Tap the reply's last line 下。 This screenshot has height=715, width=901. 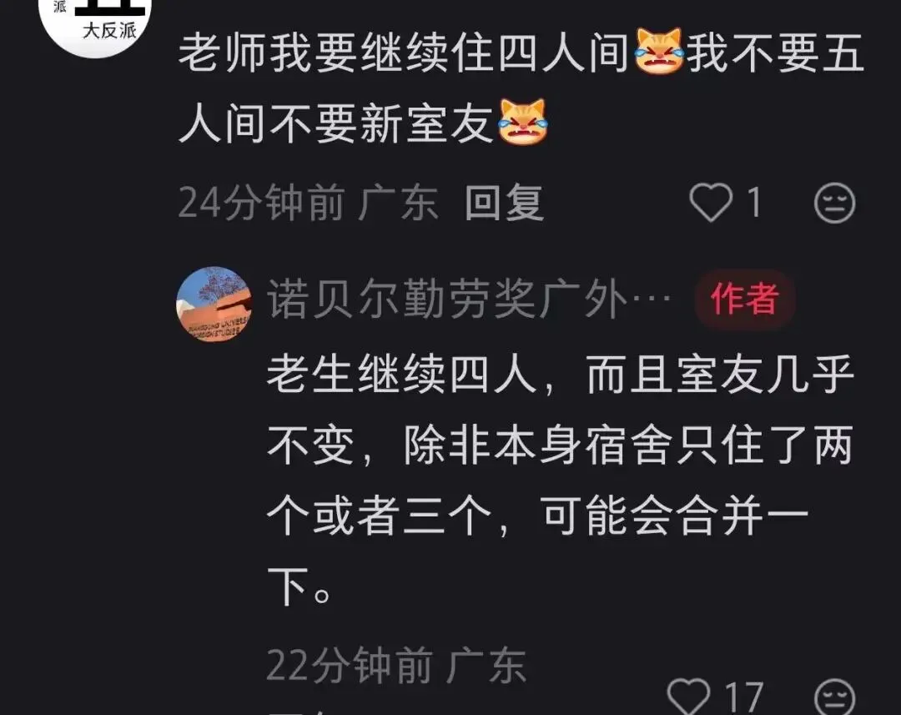[x=299, y=587]
